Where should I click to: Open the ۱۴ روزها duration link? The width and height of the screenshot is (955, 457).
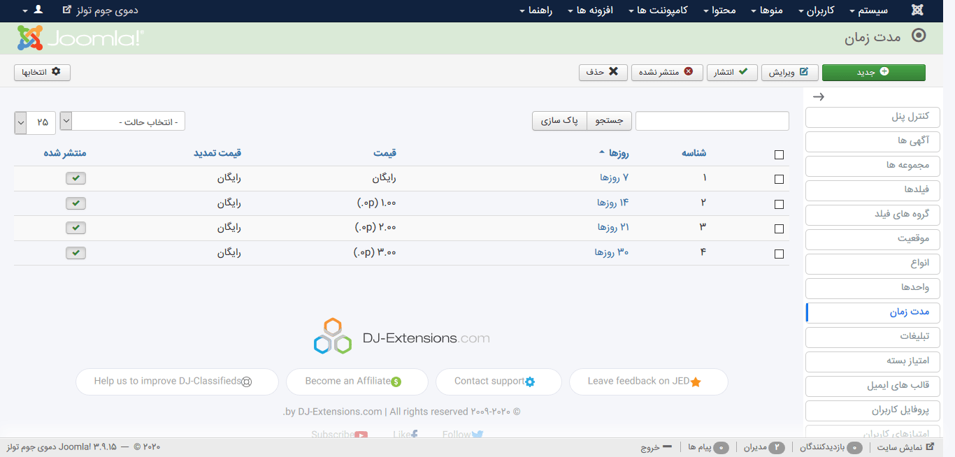(612, 203)
